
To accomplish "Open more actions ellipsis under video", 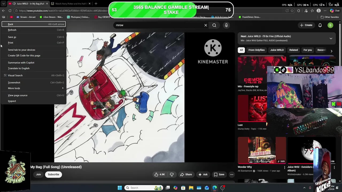I will point(232,174).
